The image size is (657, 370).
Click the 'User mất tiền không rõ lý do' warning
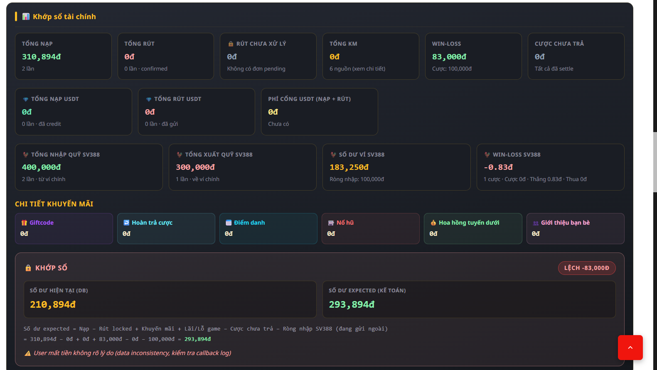click(132, 353)
